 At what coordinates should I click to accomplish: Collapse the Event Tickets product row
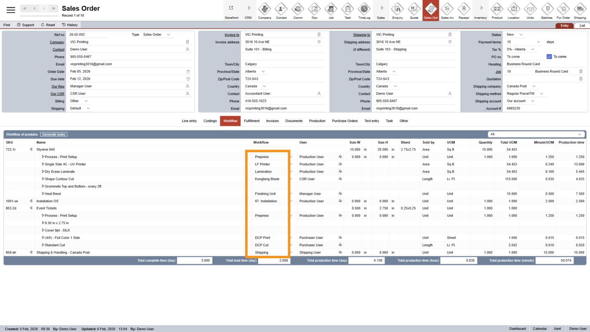[31, 208]
